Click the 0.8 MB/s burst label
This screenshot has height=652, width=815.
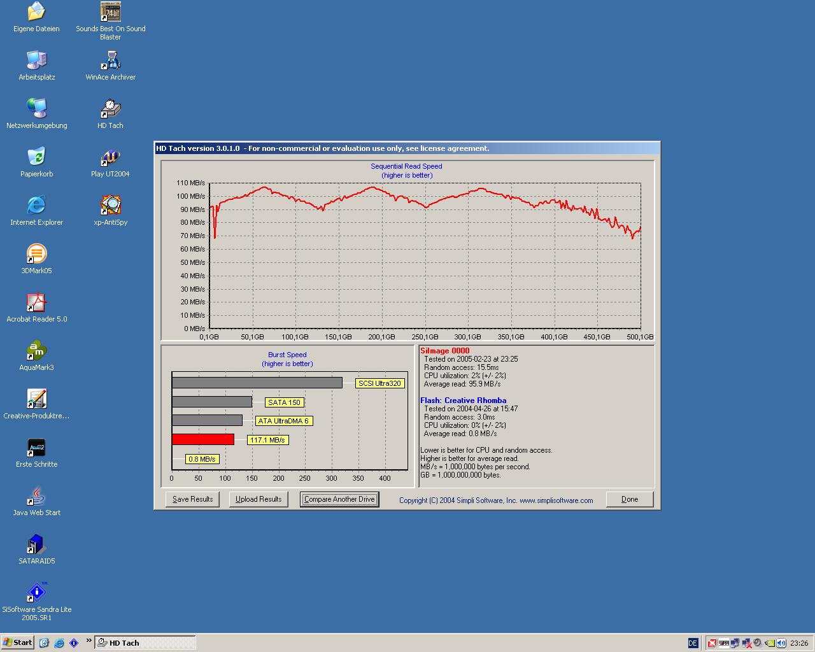202,459
